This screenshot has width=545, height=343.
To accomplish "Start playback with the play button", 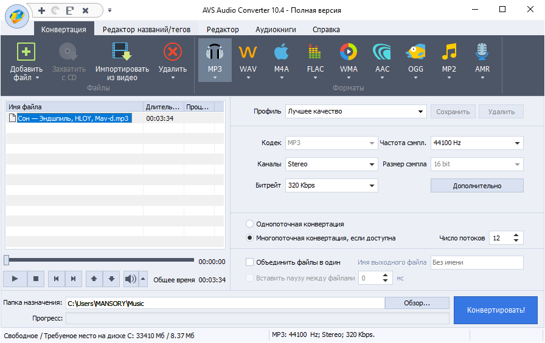I will 15,279.
